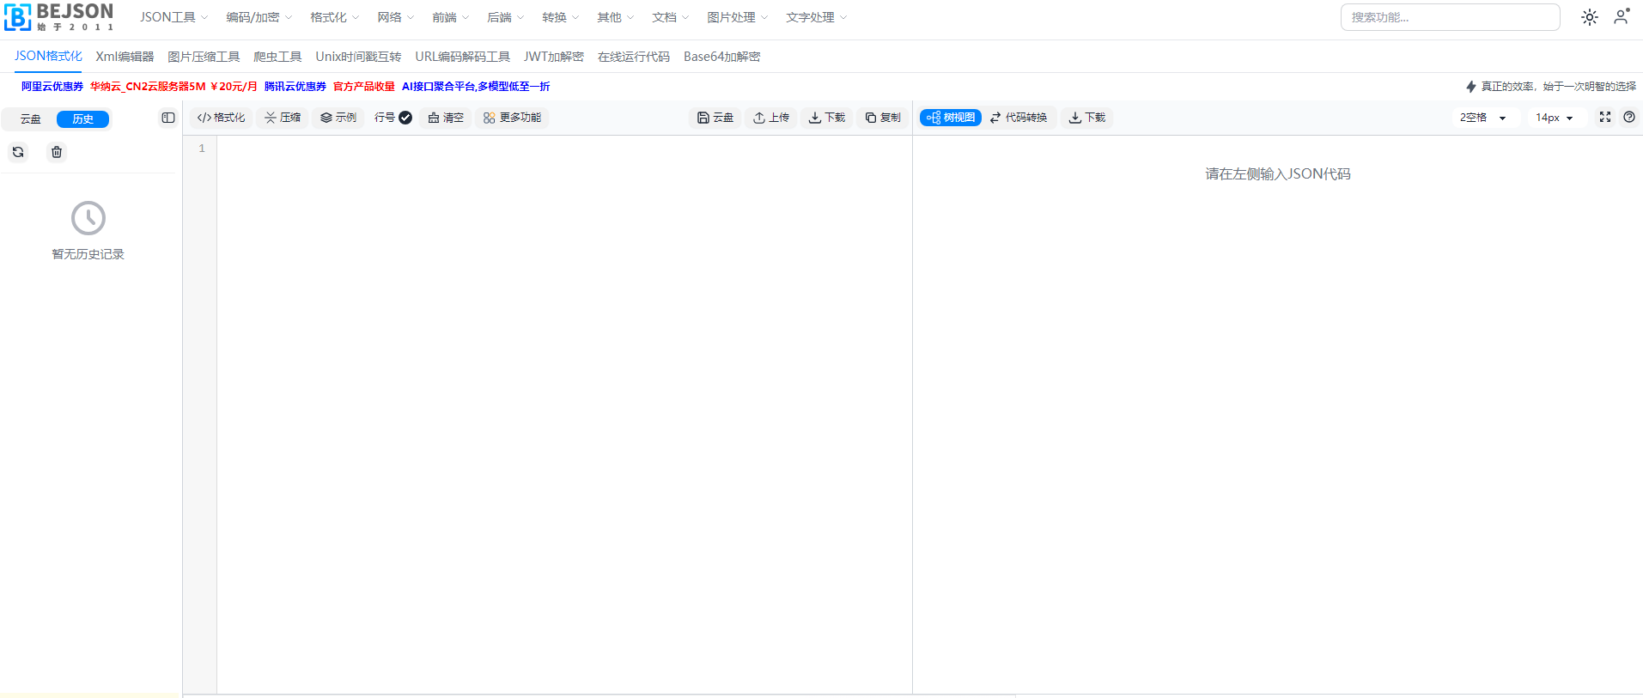Toggle the light/dark theme sun icon
1643x698 pixels.
coord(1589,17)
